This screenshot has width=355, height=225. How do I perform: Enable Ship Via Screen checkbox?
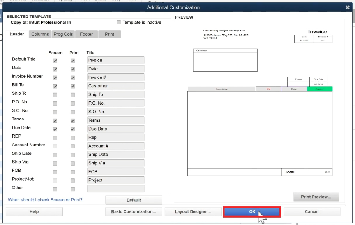click(x=55, y=163)
